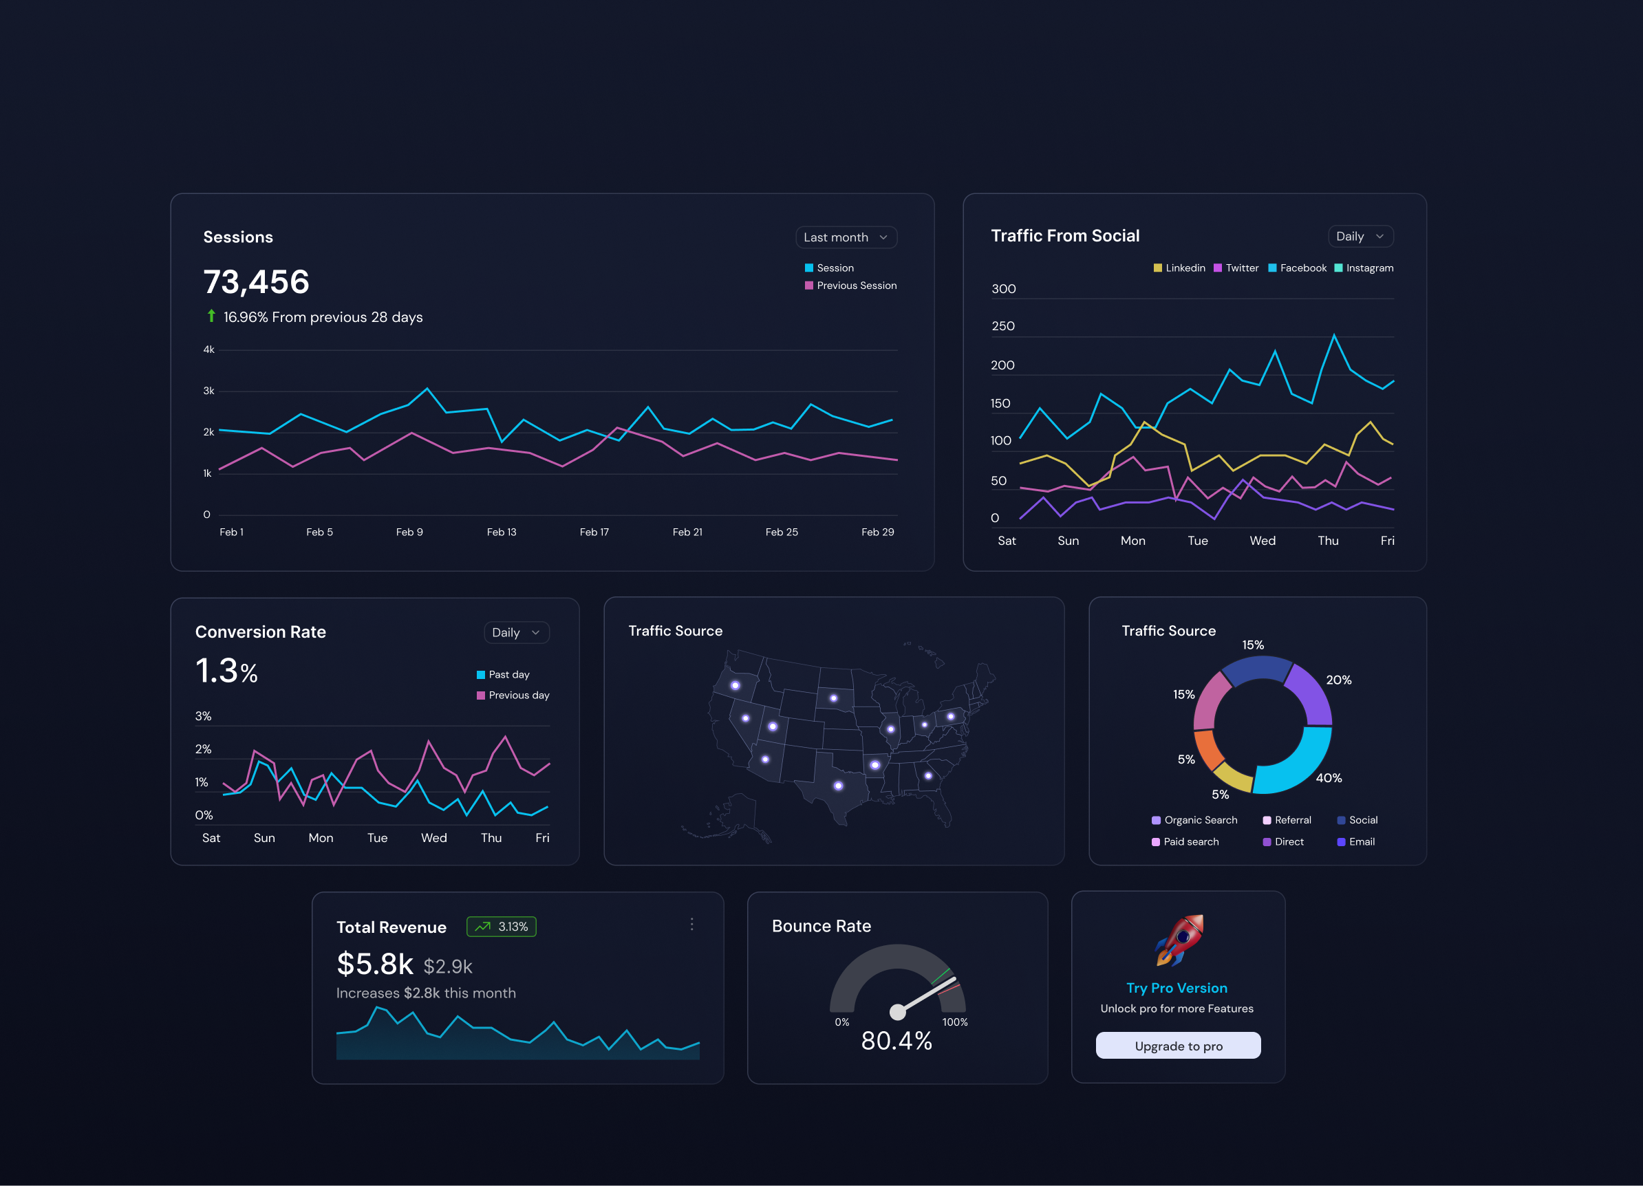The height and width of the screenshot is (1186, 1643).
Task: Click the rocket icon in Pro card
Action: point(1179,940)
